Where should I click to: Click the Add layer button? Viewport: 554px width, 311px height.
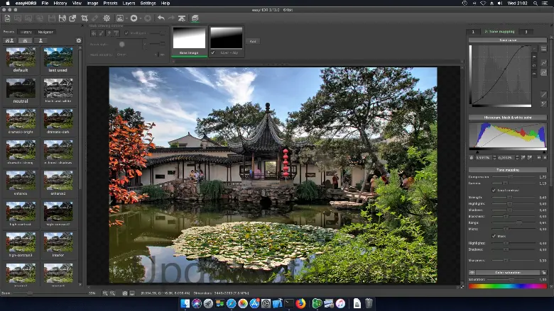click(x=253, y=42)
